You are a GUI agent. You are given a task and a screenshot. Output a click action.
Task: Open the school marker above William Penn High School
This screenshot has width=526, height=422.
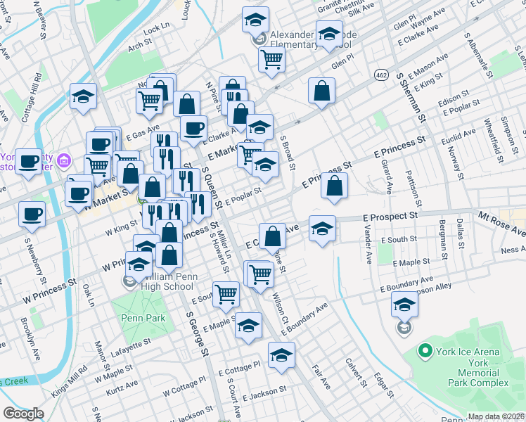[x=139, y=267]
